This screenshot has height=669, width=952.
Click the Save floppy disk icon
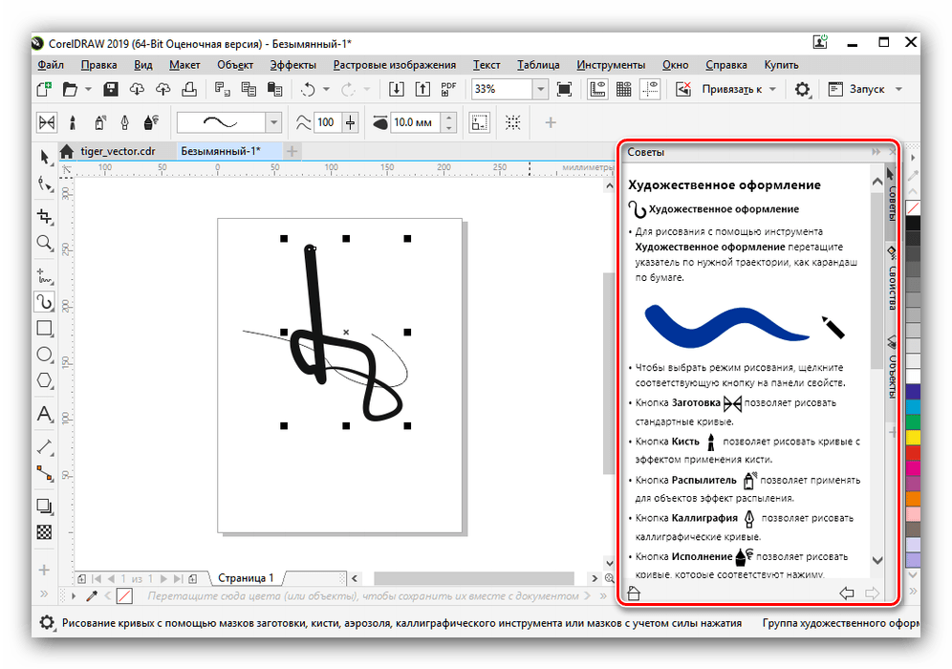coord(111,90)
